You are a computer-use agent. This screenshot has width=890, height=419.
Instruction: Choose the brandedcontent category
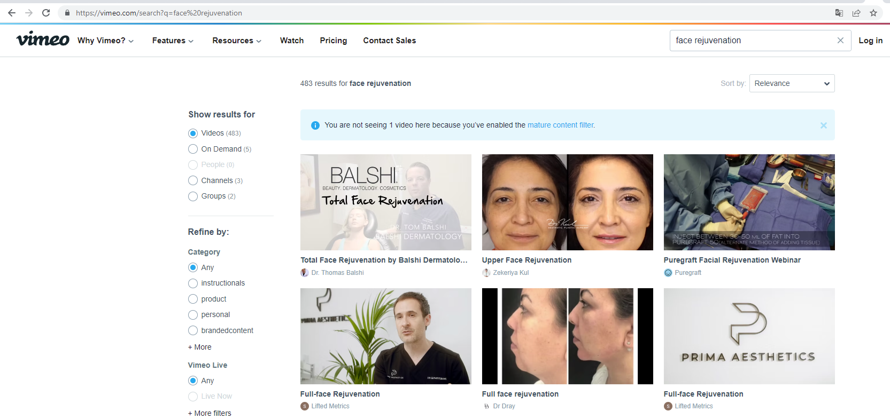tap(193, 331)
